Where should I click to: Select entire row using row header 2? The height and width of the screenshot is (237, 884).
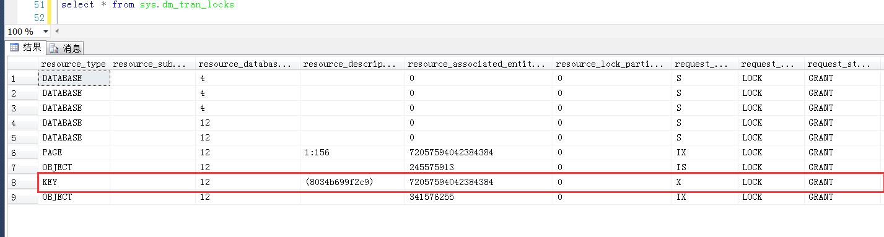(x=22, y=93)
